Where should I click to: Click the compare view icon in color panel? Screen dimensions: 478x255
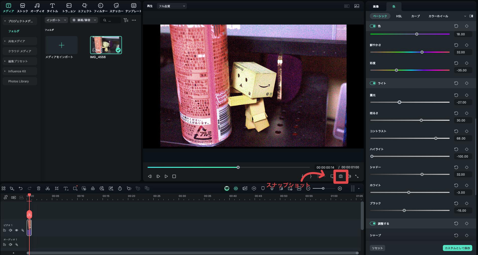point(471,16)
